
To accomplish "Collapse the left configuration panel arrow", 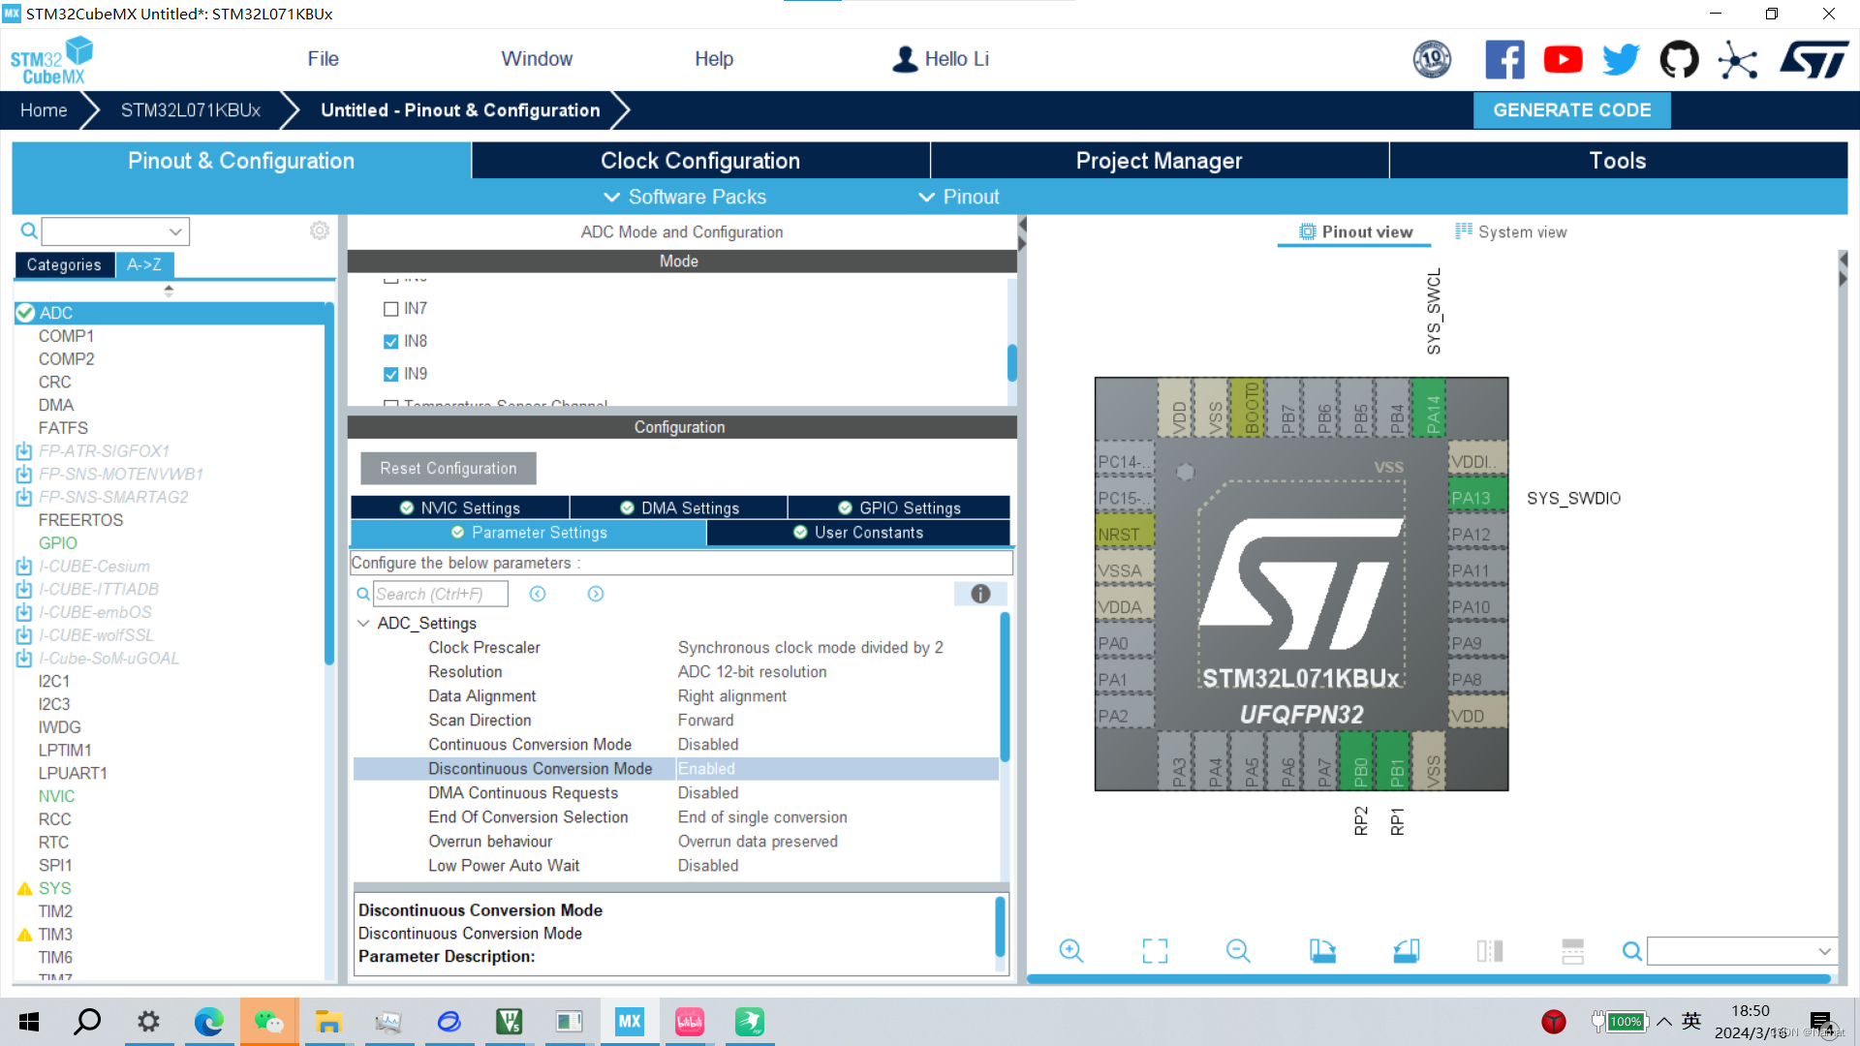I will pos(1022,233).
